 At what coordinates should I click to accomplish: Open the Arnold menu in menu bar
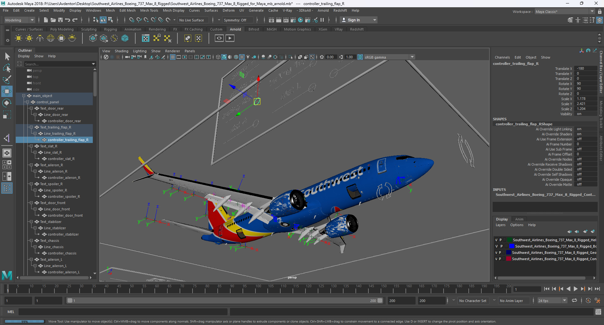(323, 10)
